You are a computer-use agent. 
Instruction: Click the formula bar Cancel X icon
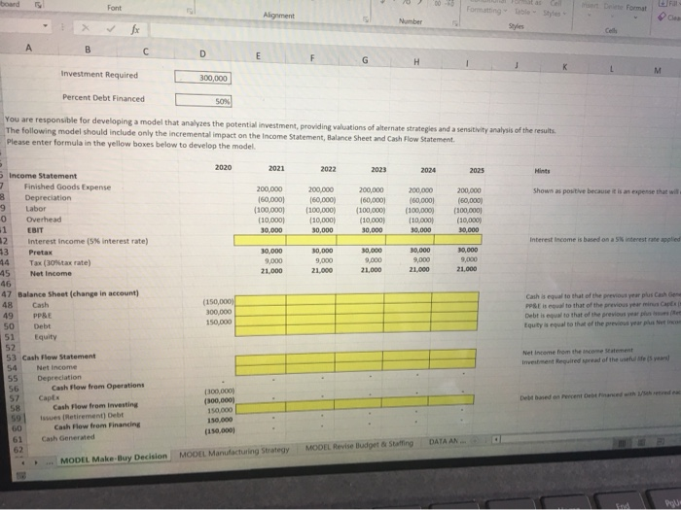(x=86, y=28)
